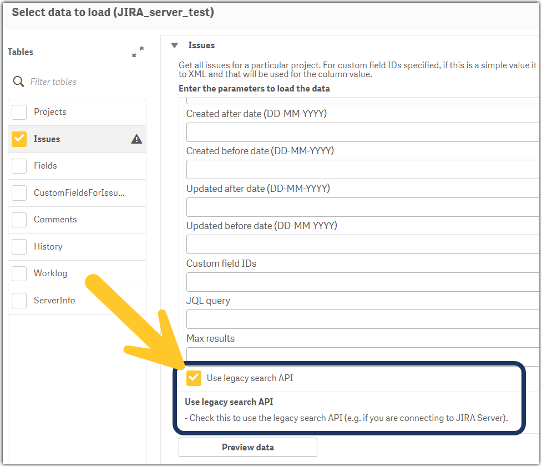Check the CustomFieldsForIssu... table checkbox
Image resolution: width=542 pixels, height=467 pixels.
click(19, 193)
